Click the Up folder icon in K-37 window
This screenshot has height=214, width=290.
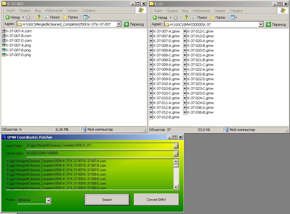[186, 17]
